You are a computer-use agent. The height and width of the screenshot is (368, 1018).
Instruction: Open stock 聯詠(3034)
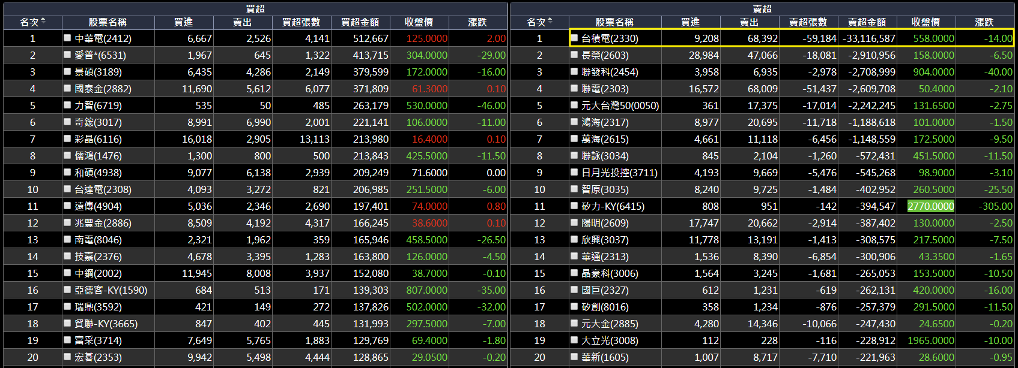(605, 156)
